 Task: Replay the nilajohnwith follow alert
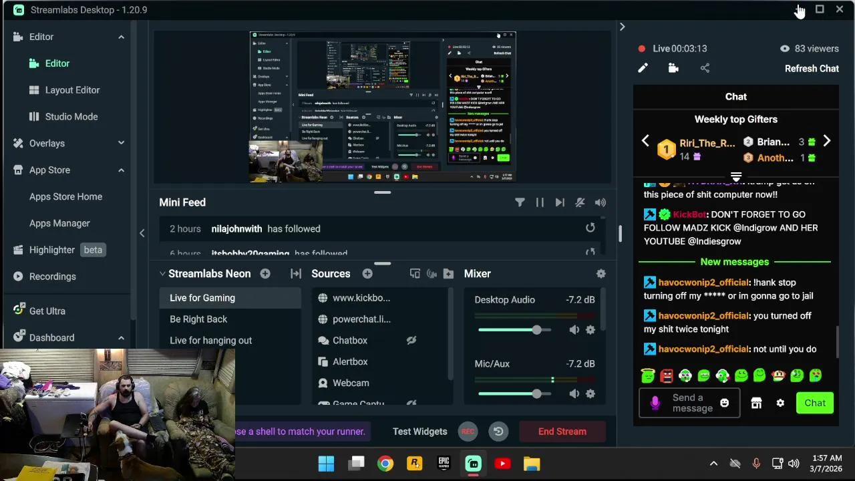click(x=590, y=228)
